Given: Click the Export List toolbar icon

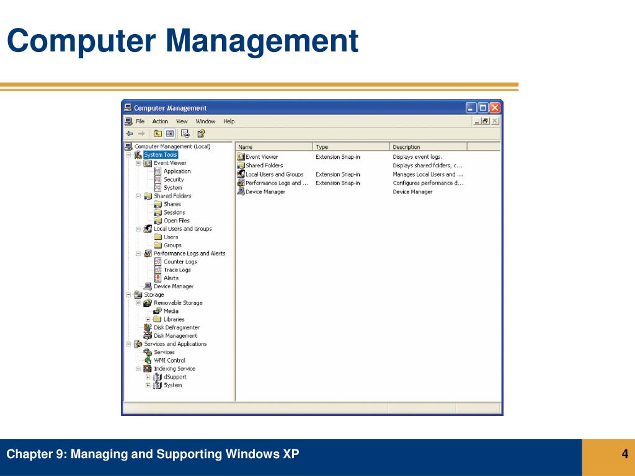Looking at the screenshot, I should tap(185, 134).
